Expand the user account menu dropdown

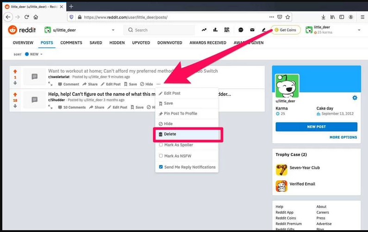[359, 31]
